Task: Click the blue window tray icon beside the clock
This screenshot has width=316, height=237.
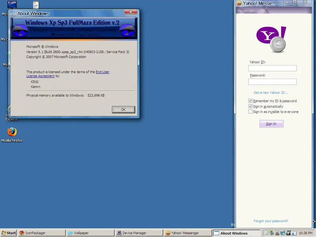Action: (294, 233)
